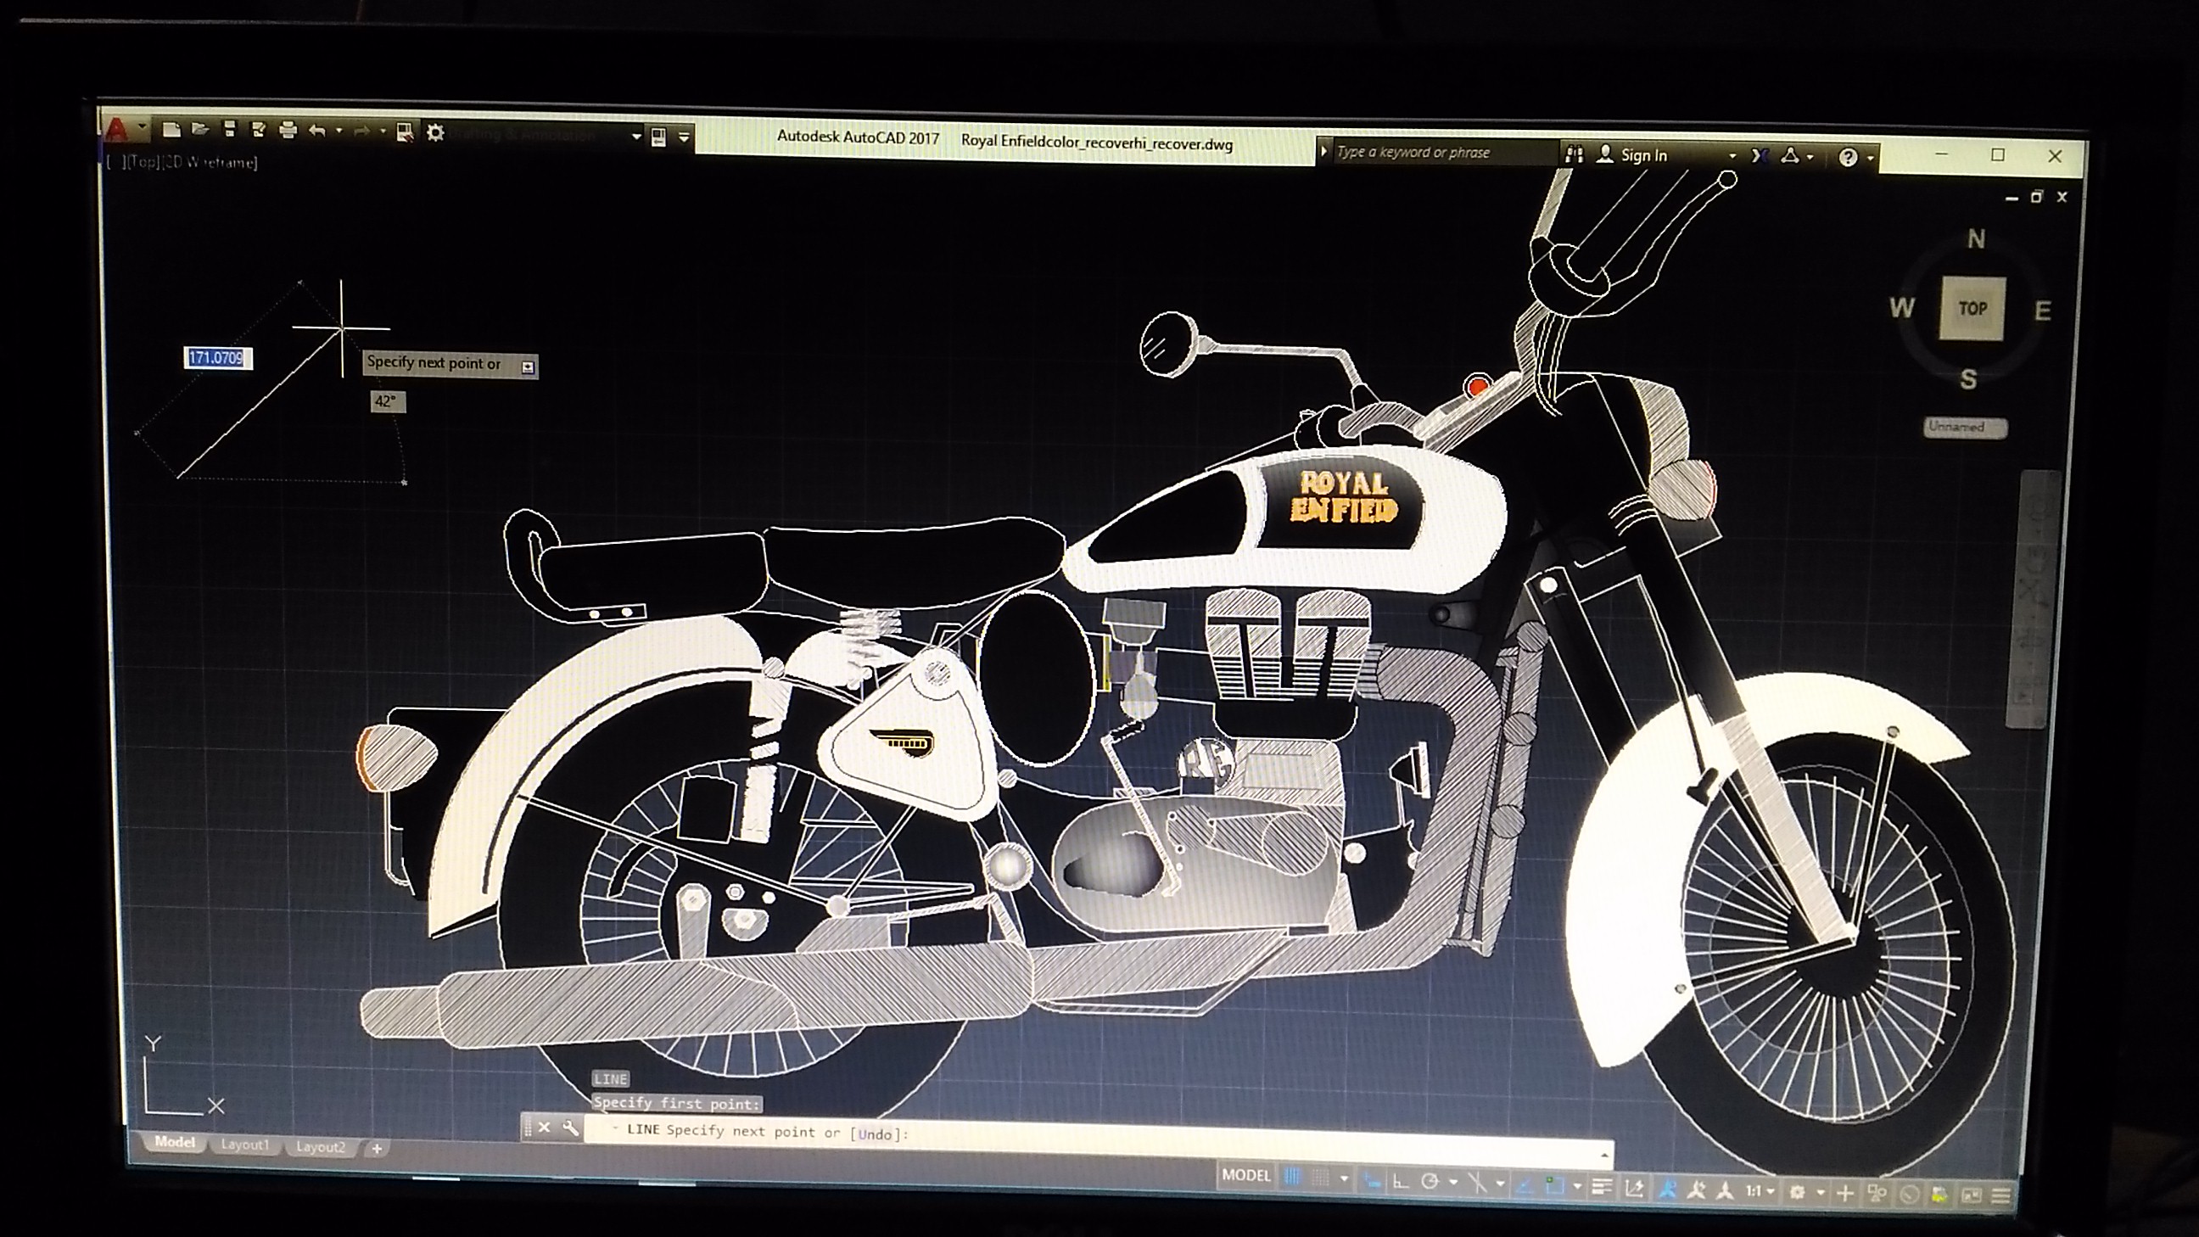Click the dynamic input length field 171.0709
Image resolution: width=2199 pixels, height=1237 pixels.
tap(219, 358)
